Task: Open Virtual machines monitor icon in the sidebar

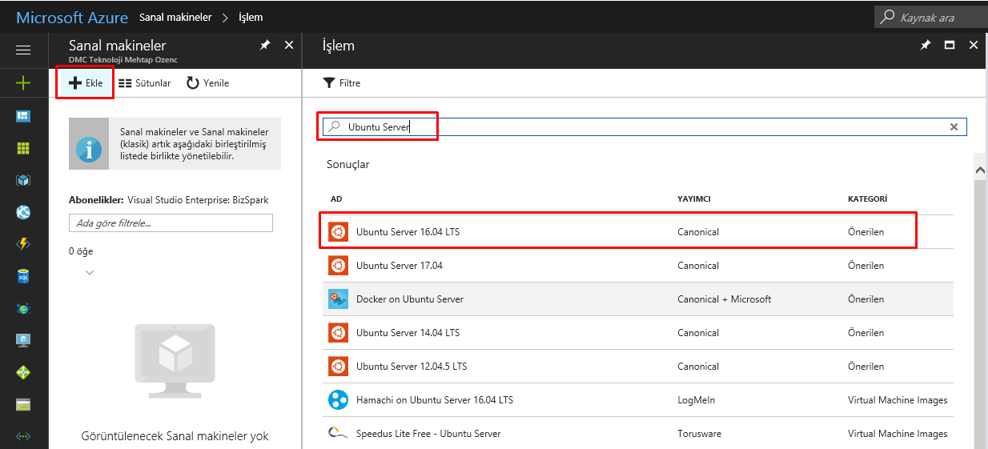Action: coord(23,340)
